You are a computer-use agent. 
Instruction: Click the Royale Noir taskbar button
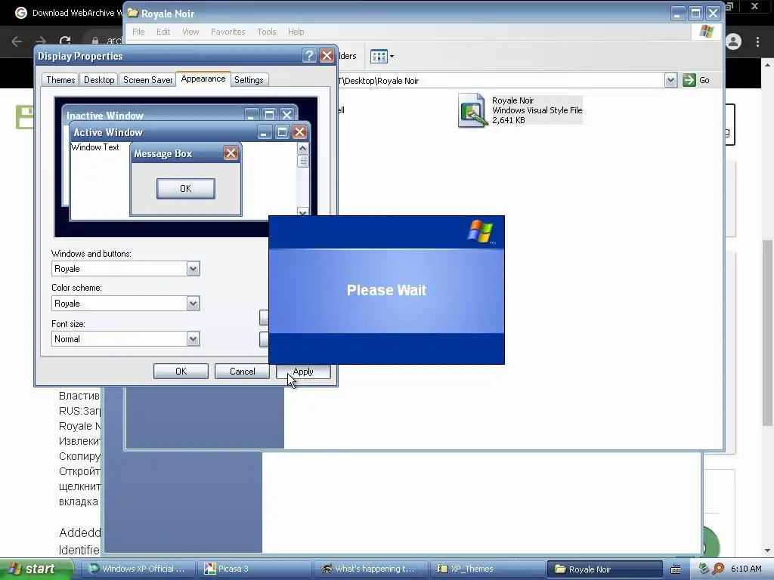click(x=605, y=569)
